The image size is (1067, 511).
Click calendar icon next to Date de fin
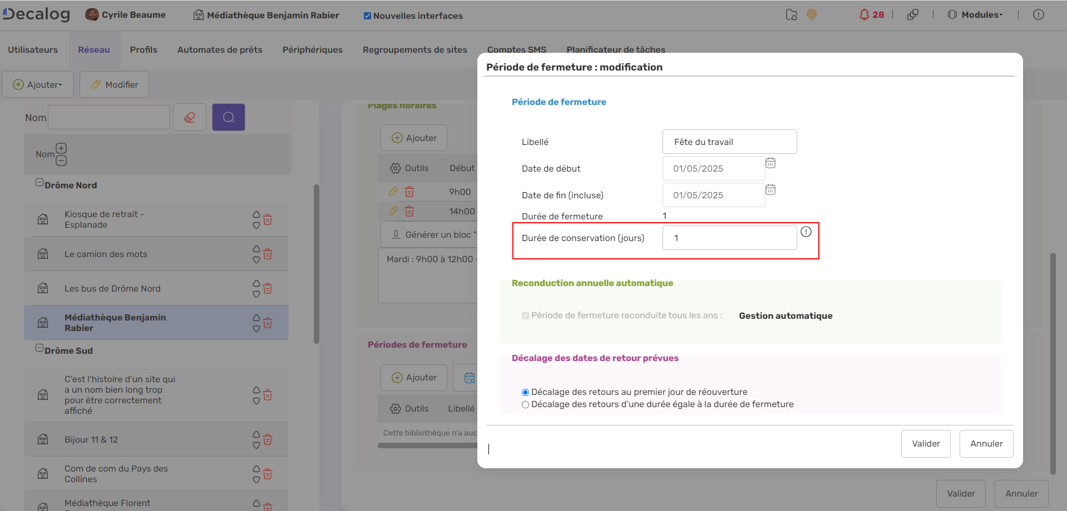point(770,190)
